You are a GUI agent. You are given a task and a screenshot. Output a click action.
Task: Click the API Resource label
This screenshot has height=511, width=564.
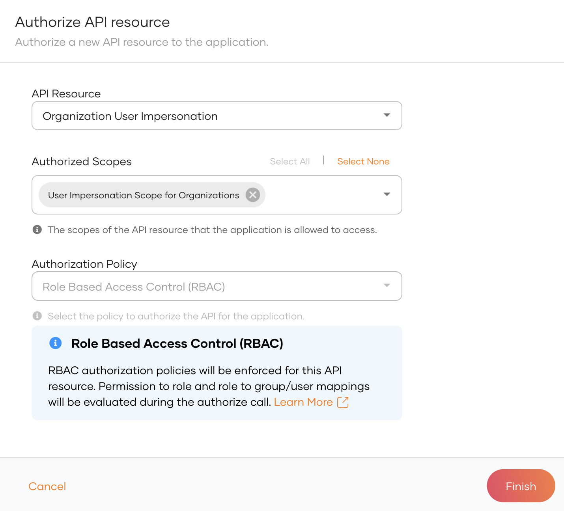(x=66, y=94)
